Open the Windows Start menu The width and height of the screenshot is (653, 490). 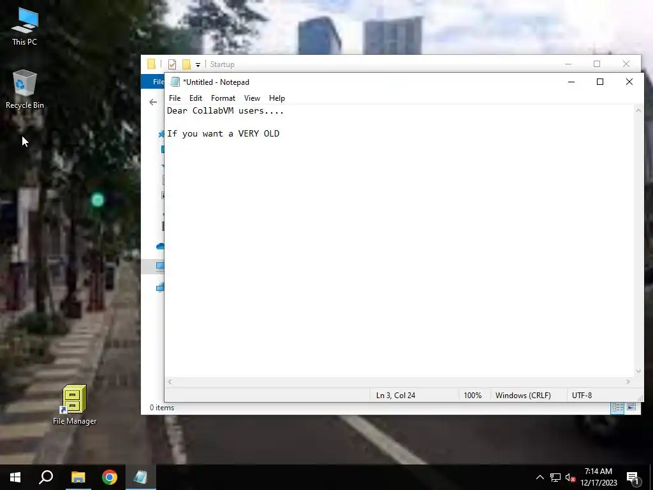(x=15, y=477)
